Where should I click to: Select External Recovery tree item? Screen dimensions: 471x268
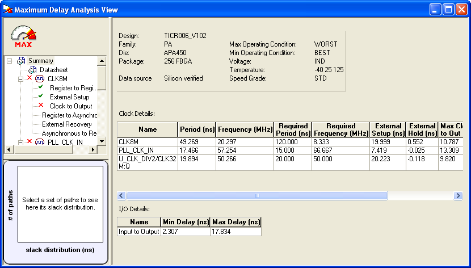click(x=67, y=124)
